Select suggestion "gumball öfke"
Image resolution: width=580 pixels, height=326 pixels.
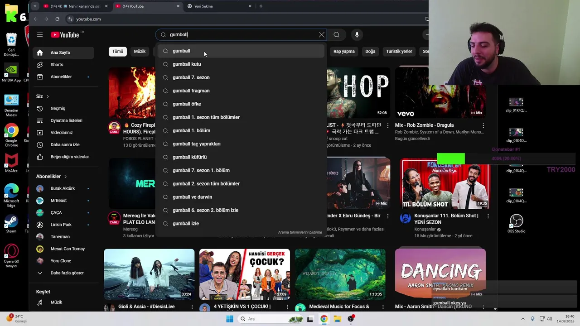[241, 104]
